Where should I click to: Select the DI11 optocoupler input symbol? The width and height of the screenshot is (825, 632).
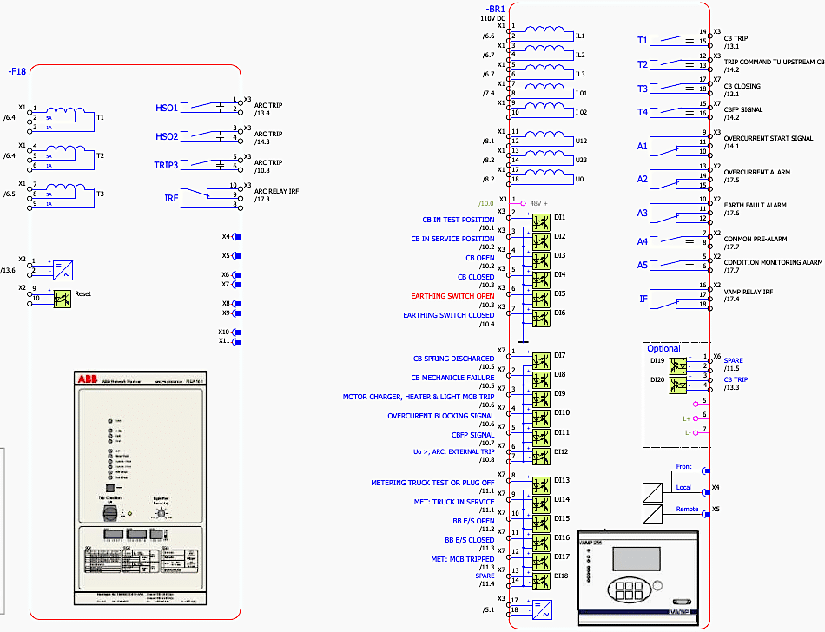(541, 438)
